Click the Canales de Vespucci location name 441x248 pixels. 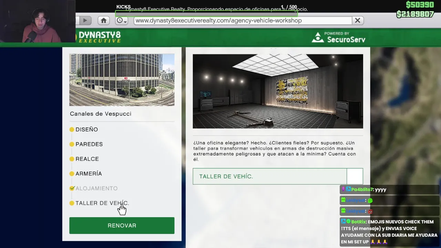coord(101,114)
